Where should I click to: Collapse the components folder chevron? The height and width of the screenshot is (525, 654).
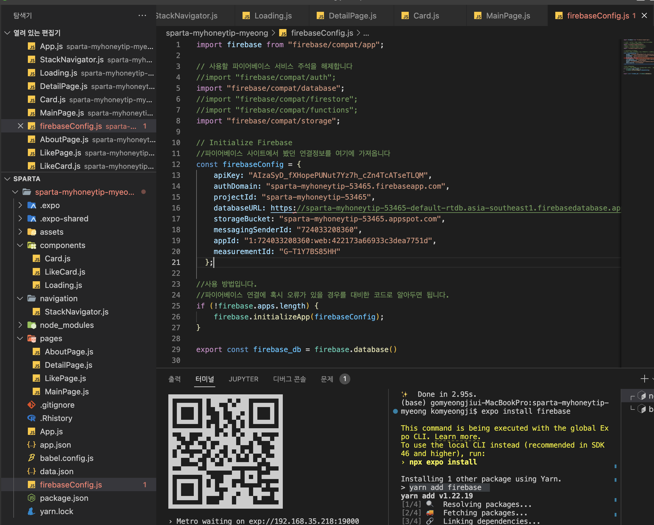coord(20,245)
